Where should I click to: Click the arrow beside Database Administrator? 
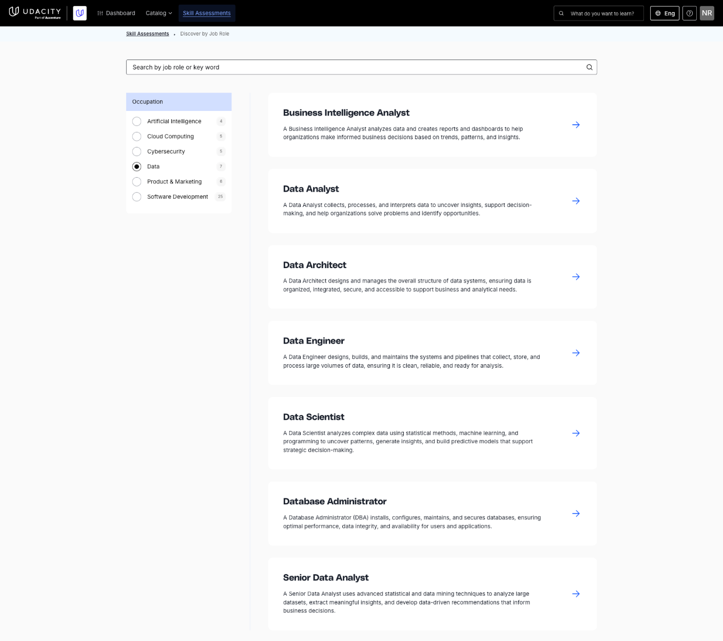pyautogui.click(x=576, y=514)
